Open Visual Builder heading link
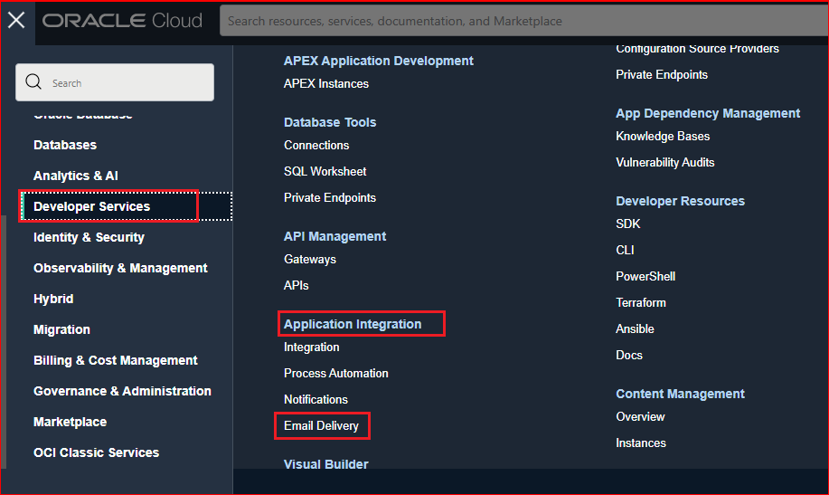Screen dimensions: 829x495 (x=325, y=464)
